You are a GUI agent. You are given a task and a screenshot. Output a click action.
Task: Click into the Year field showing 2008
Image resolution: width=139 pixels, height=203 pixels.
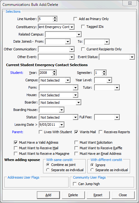pos(46,73)
